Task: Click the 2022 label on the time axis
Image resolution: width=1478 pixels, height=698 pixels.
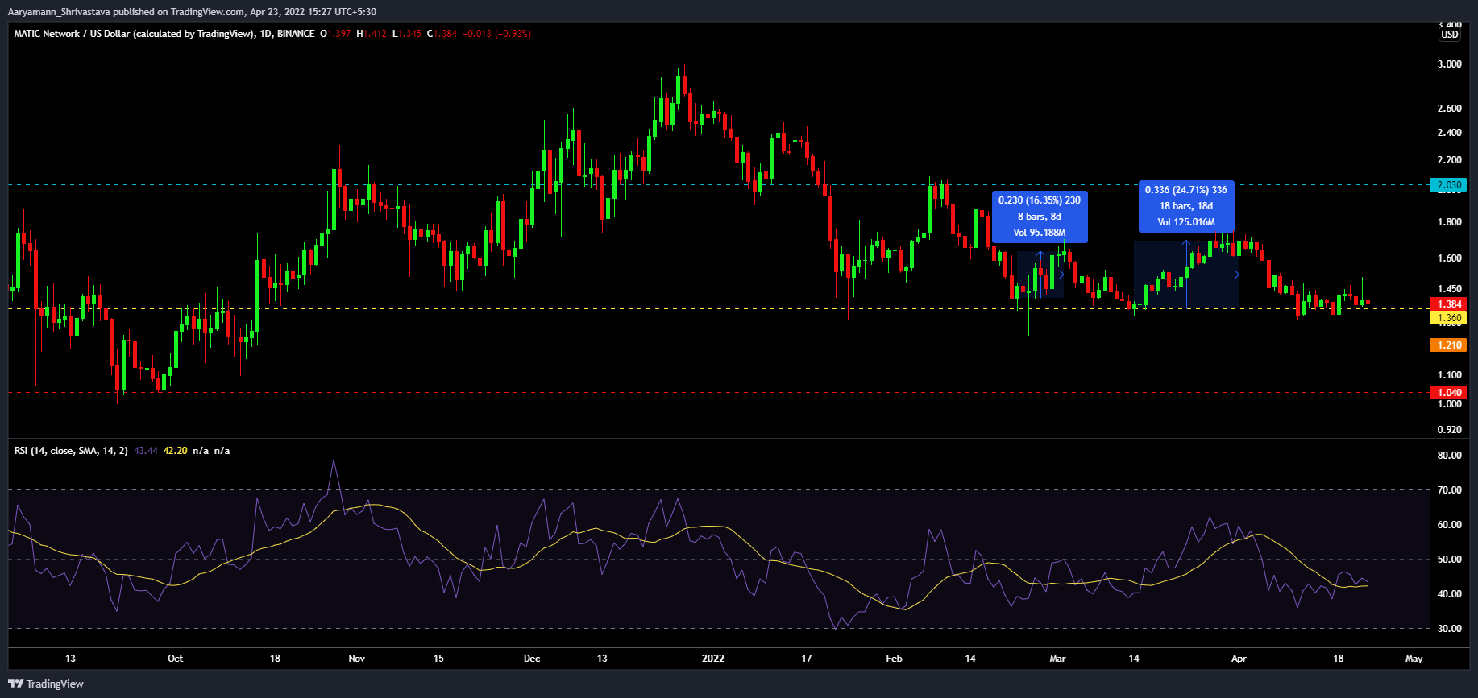Action: click(712, 659)
